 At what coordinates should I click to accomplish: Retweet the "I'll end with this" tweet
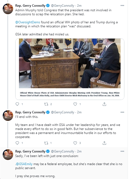point(46,143)
